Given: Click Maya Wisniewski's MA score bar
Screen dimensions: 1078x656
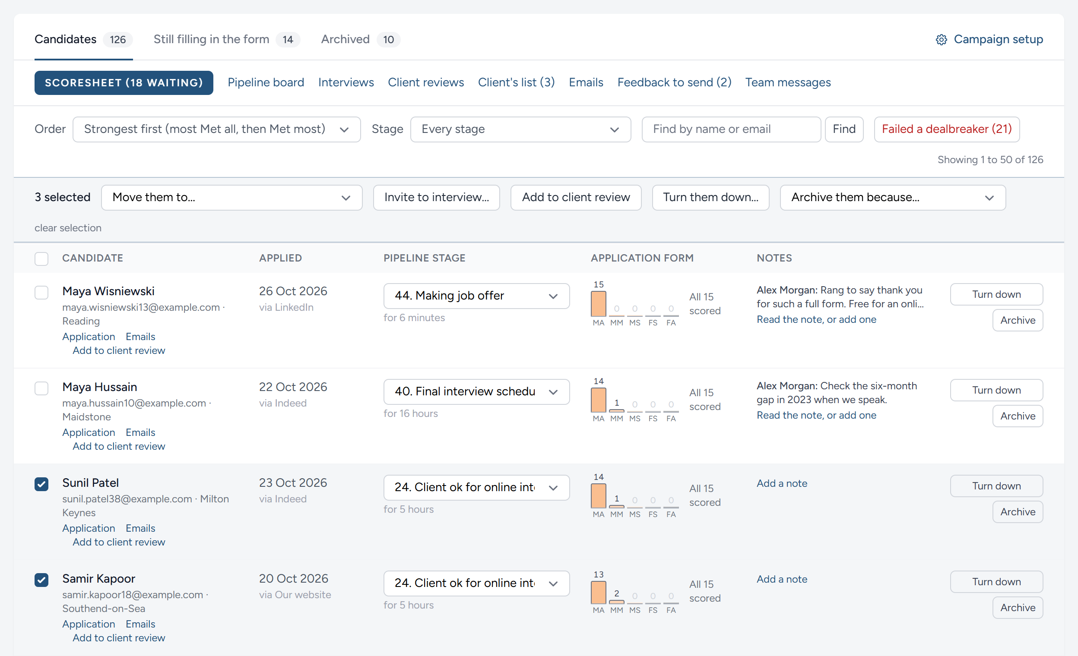Looking at the screenshot, I should pyautogui.click(x=598, y=303).
